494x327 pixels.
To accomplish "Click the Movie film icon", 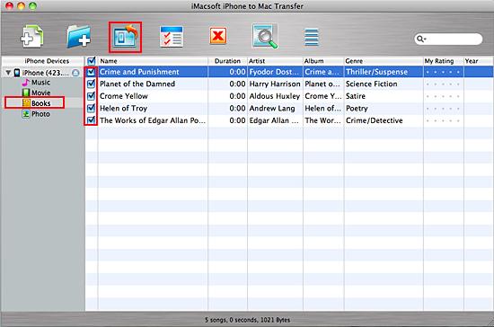I will 26,93.
